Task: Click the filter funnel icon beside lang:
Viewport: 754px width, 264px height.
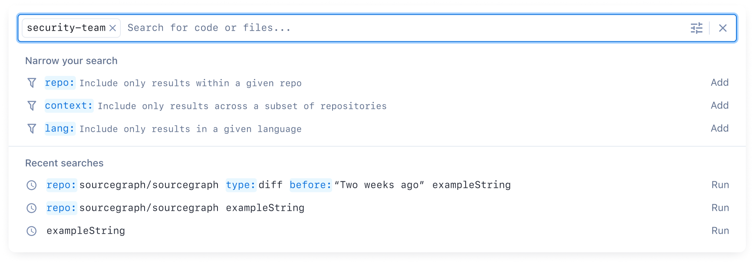Action: (x=32, y=129)
